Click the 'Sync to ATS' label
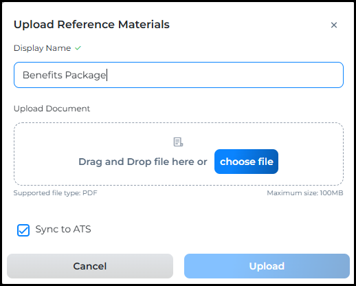This screenshot has height=286, width=356. 63,229
